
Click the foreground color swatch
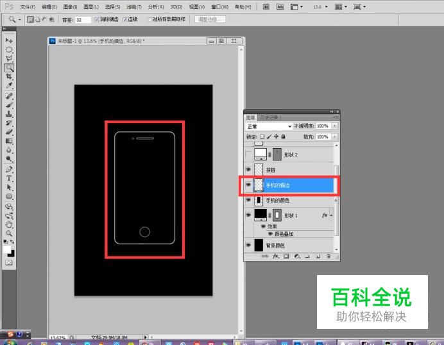[6, 249]
